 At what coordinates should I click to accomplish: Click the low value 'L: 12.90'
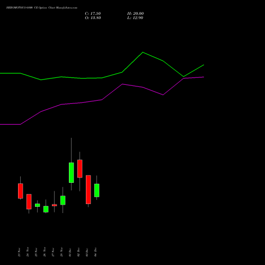point(135,18)
